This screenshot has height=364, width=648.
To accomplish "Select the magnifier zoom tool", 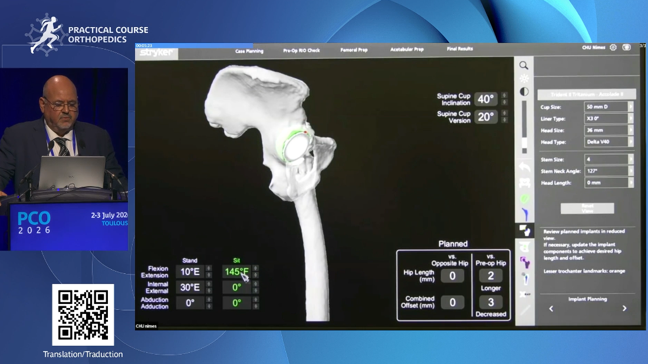I will pos(524,65).
